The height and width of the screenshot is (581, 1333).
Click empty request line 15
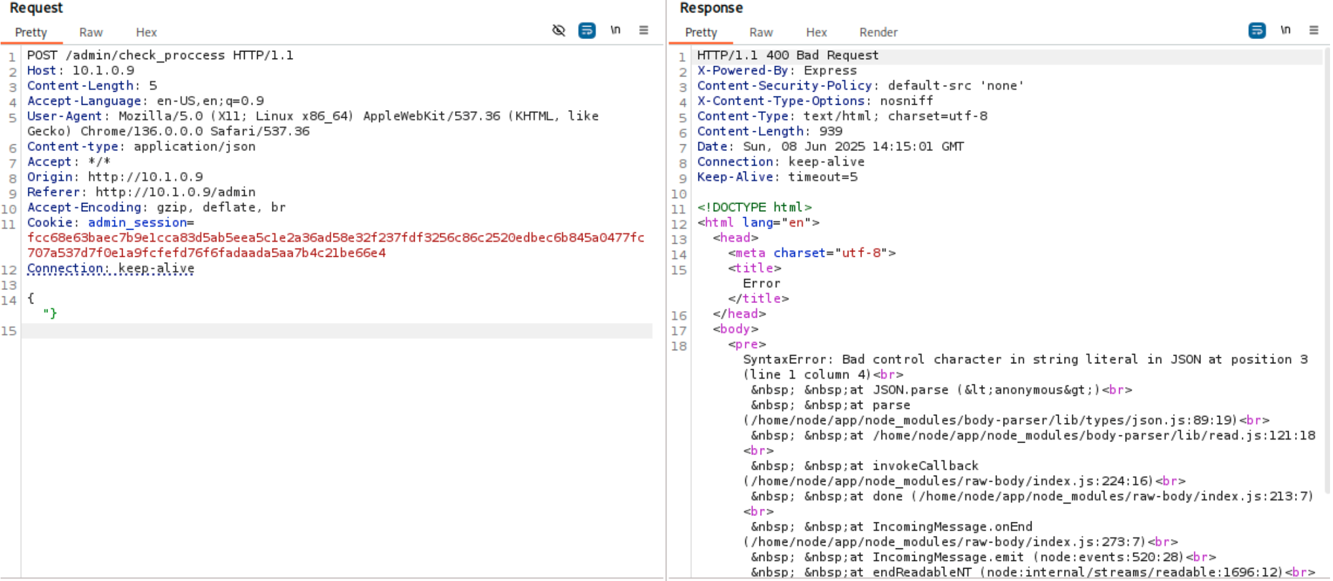[337, 331]
